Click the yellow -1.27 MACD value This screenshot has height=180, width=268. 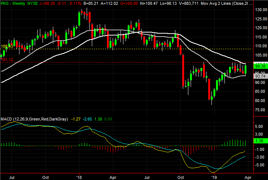pyautogui.click(x=76, y=119)
